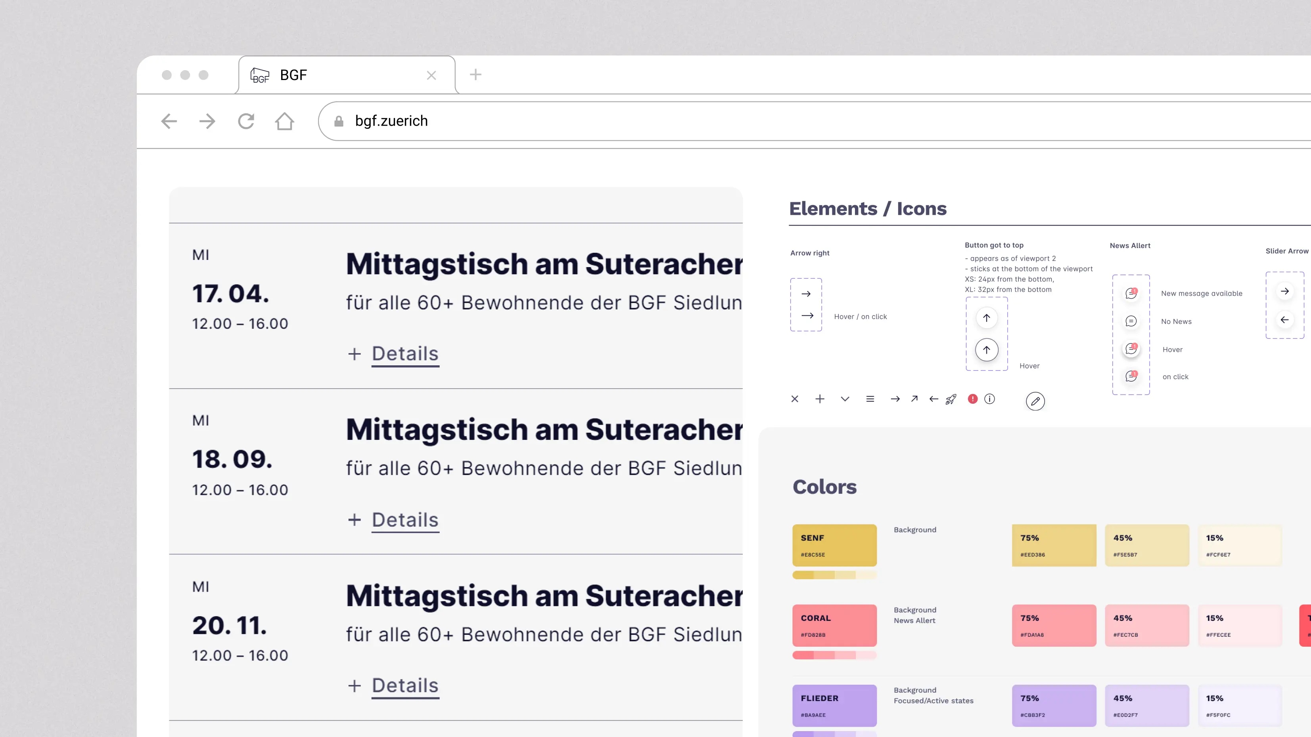This screenshot has height=737, width=1311.
Task: Click the plus icon in the Elements icon row
Action: pyautogui.click(x=820, y=399)
